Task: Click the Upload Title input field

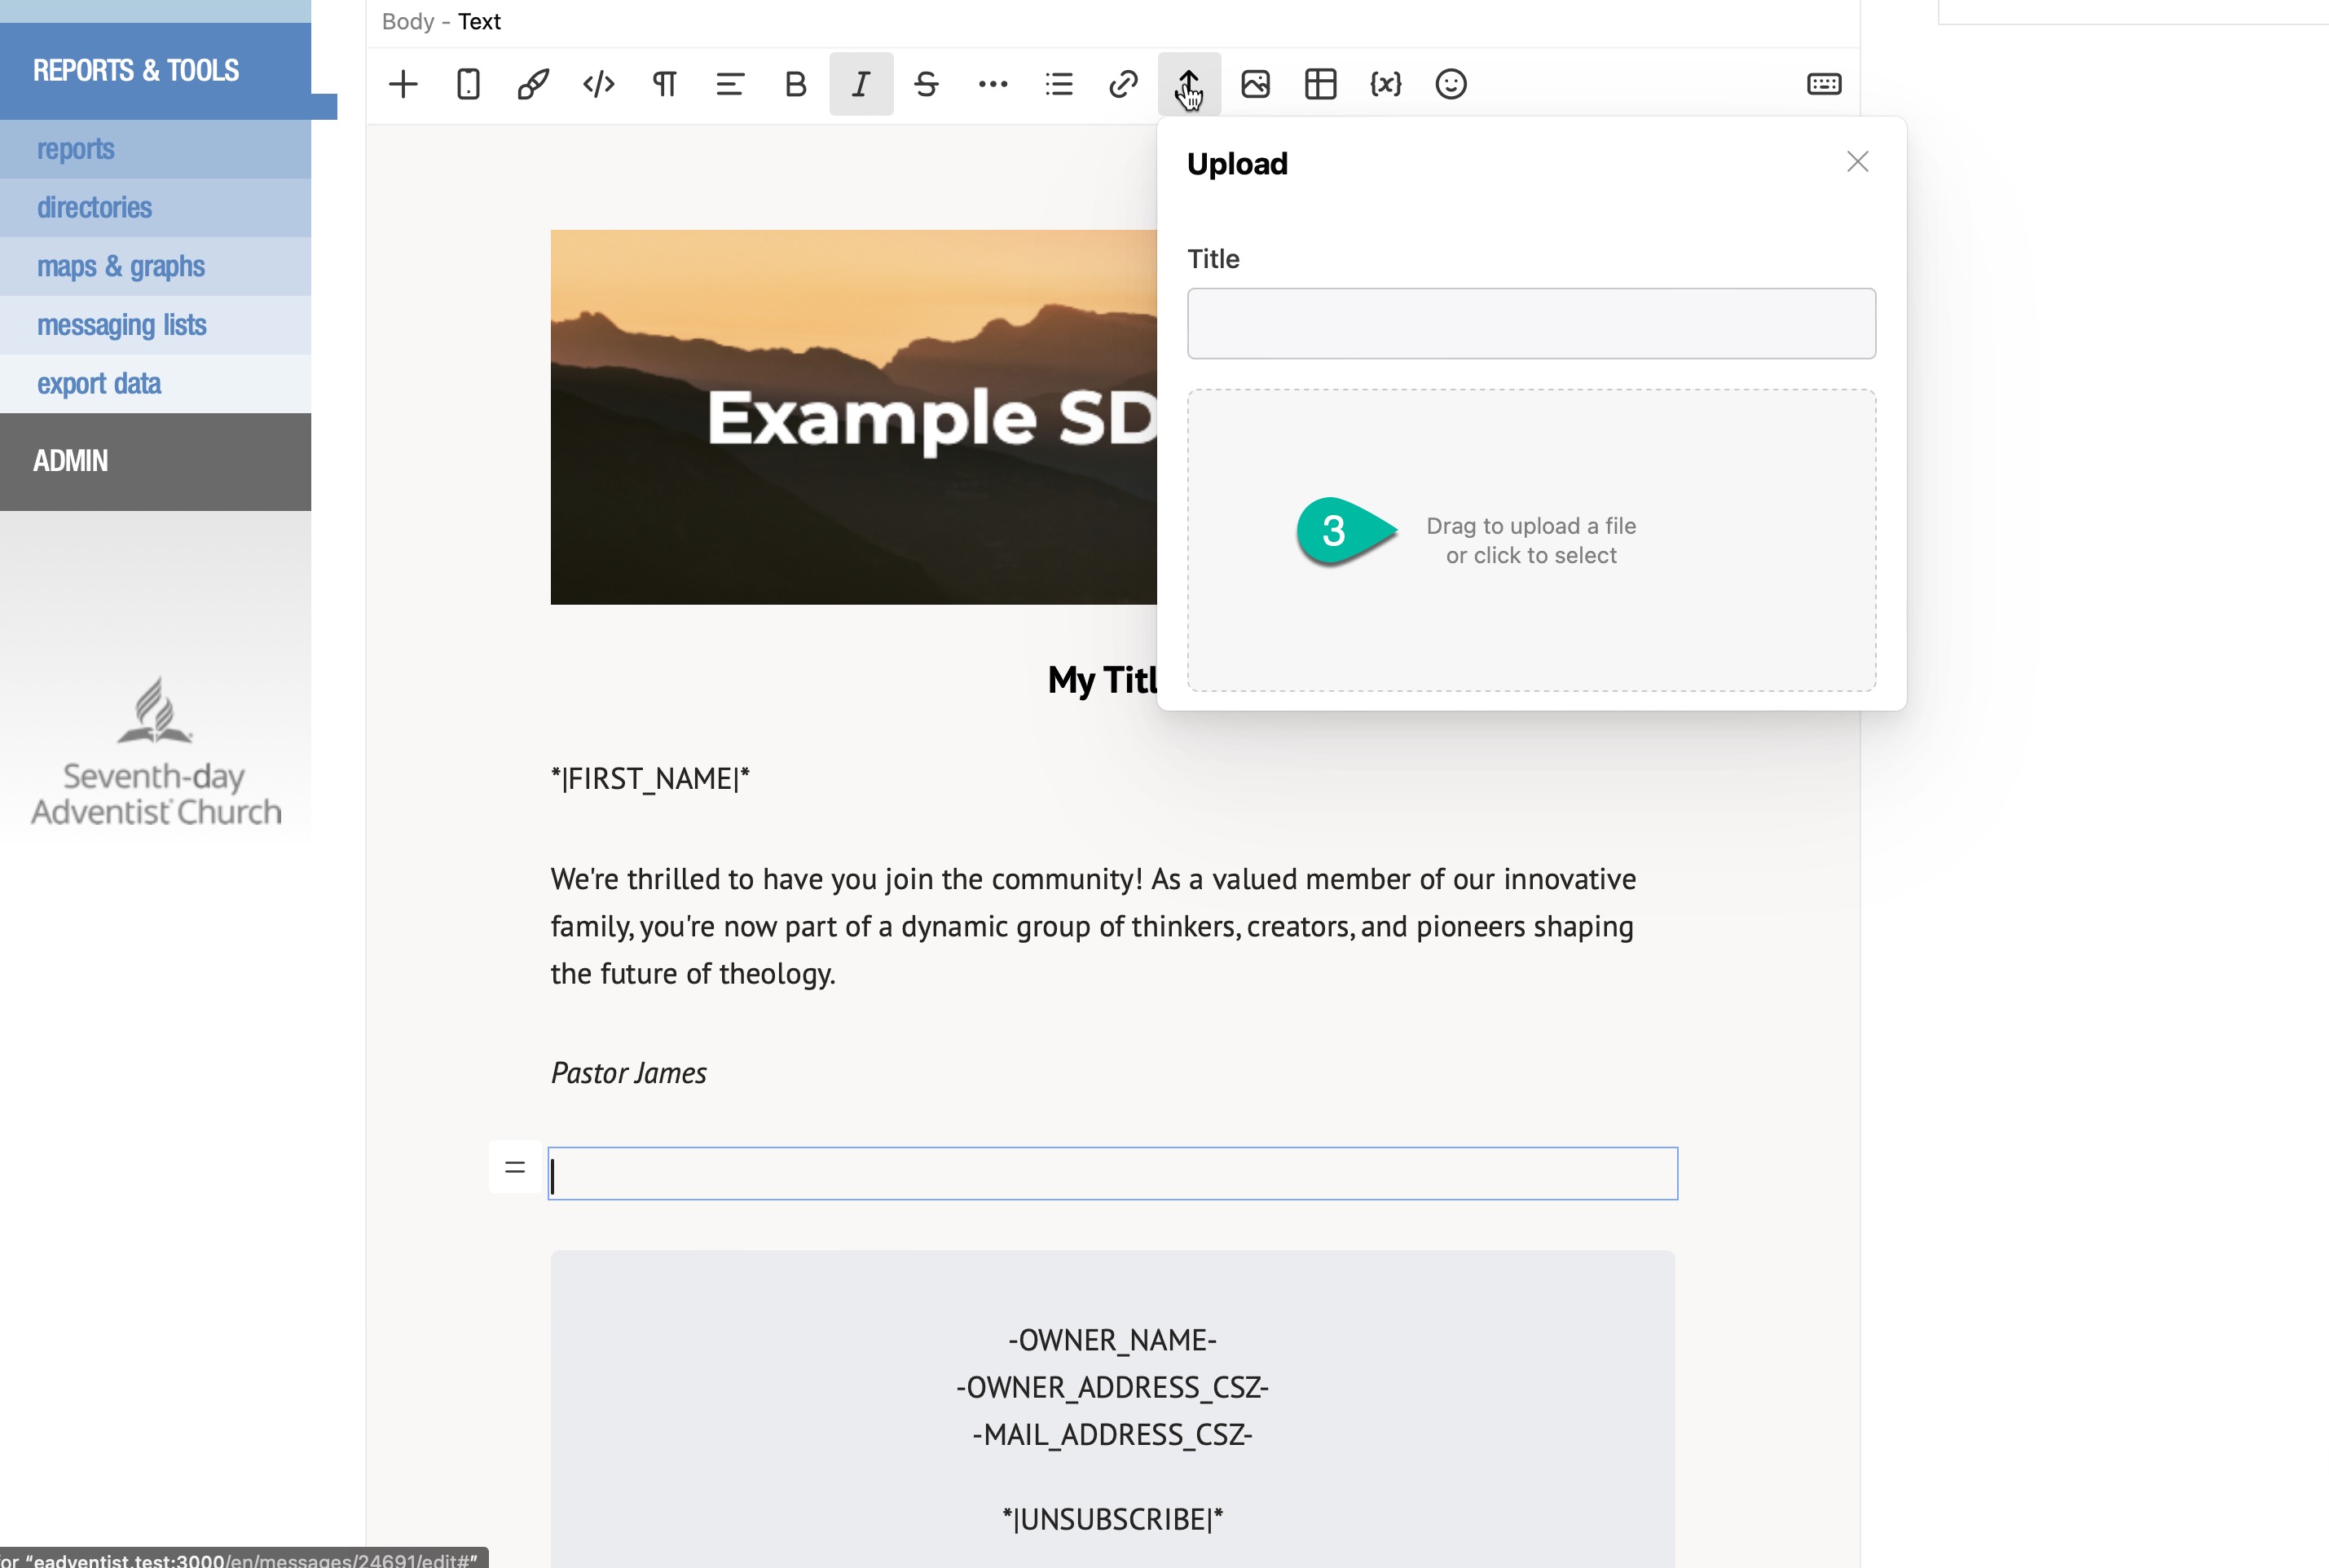Action: pyautogui.click(x=1530, y=323)
